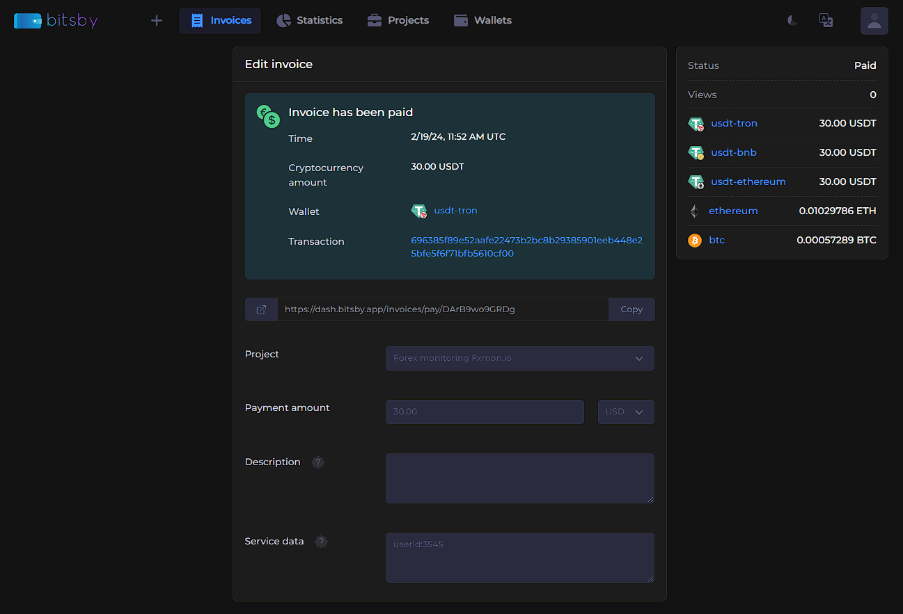Click into the Description text area
903x614 pixels.
coord(519,478)
